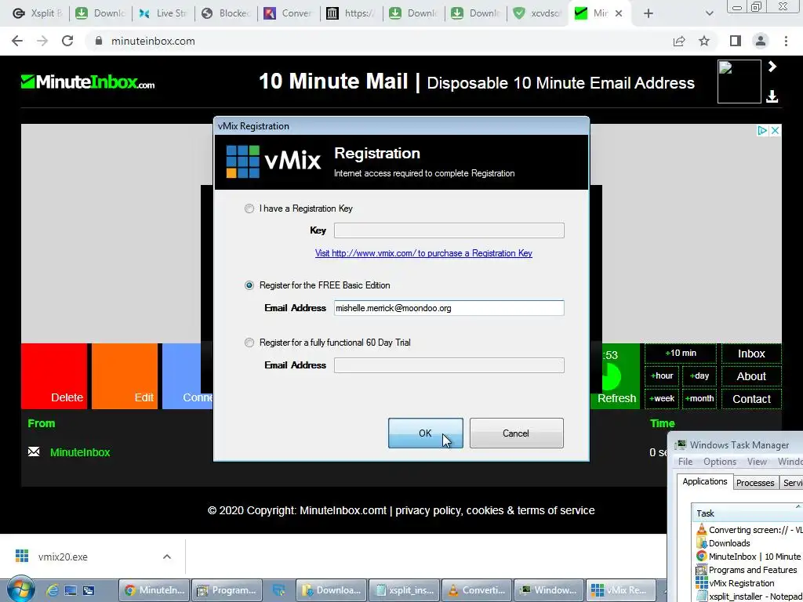Share this page via Chrome share icon
This screenshot has height=602, width=803.
point(679,41)
